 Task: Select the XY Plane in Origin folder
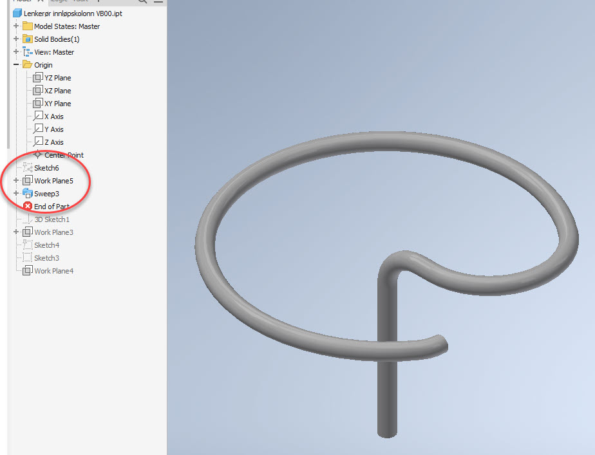(x=39, y=103)
